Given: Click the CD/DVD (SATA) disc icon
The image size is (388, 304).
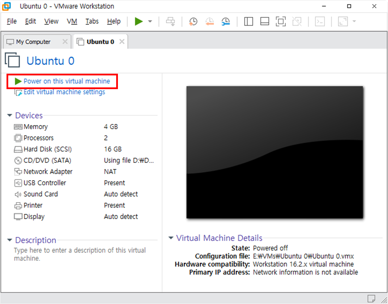Looking at the screenshot, I should click(18, 160).
